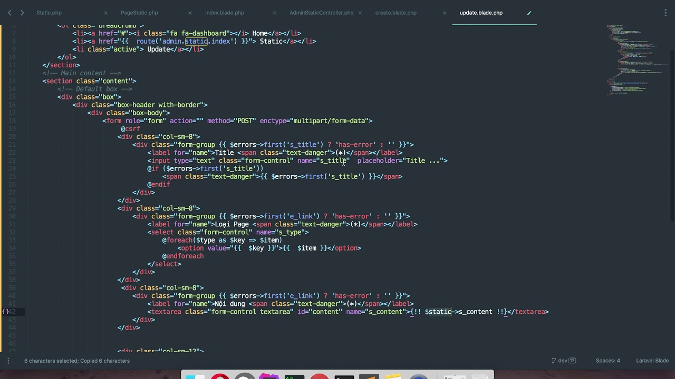The width and height of the screenshot is (675, 379).
Task: Click '<div class="box-body">' line
Action: click(x=129, y=113)
